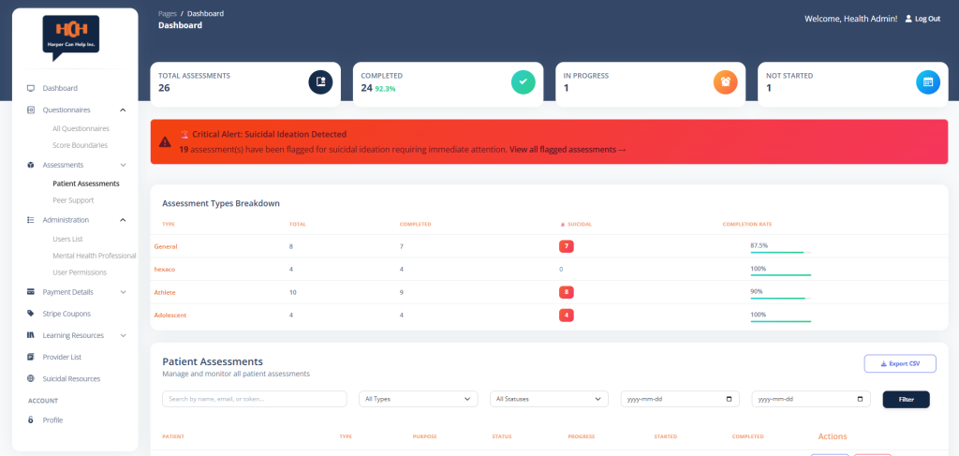
Task: Open the All Statuses filter dropdown
Action: [549, 399]
